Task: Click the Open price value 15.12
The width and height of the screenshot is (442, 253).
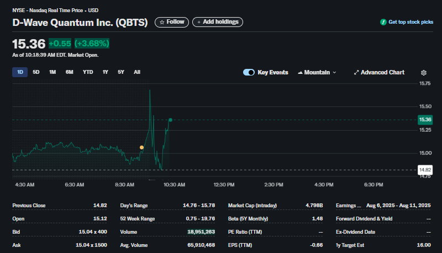Action: point(100,219)
